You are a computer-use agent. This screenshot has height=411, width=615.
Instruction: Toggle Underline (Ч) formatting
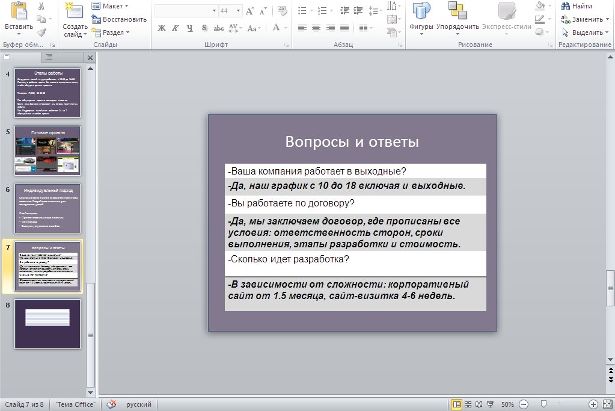pos(190,28)
